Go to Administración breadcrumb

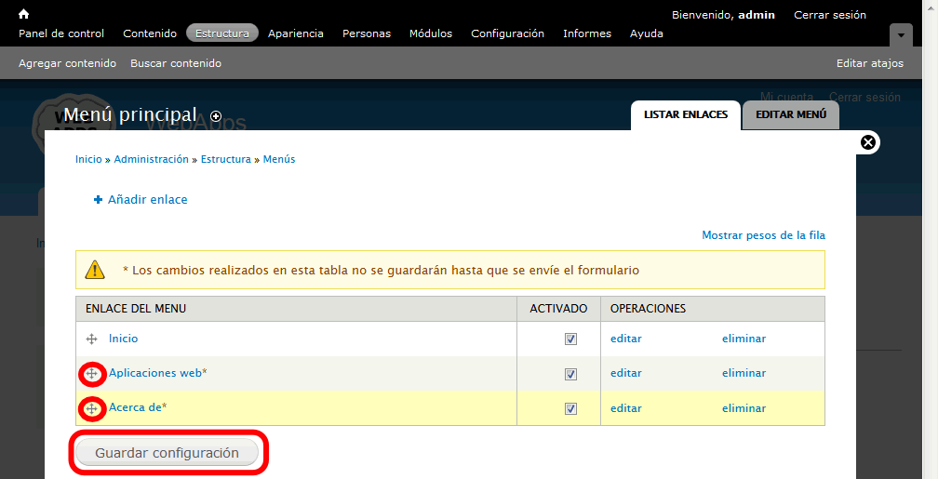[152, 159]
